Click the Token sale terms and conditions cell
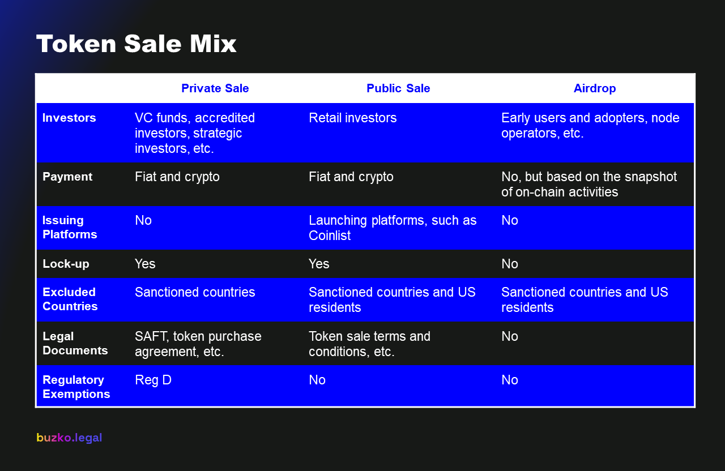Screen dimensions: 725x471 pos(369,344)
